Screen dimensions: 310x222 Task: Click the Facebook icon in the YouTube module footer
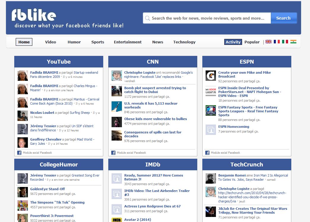point(19,153)
